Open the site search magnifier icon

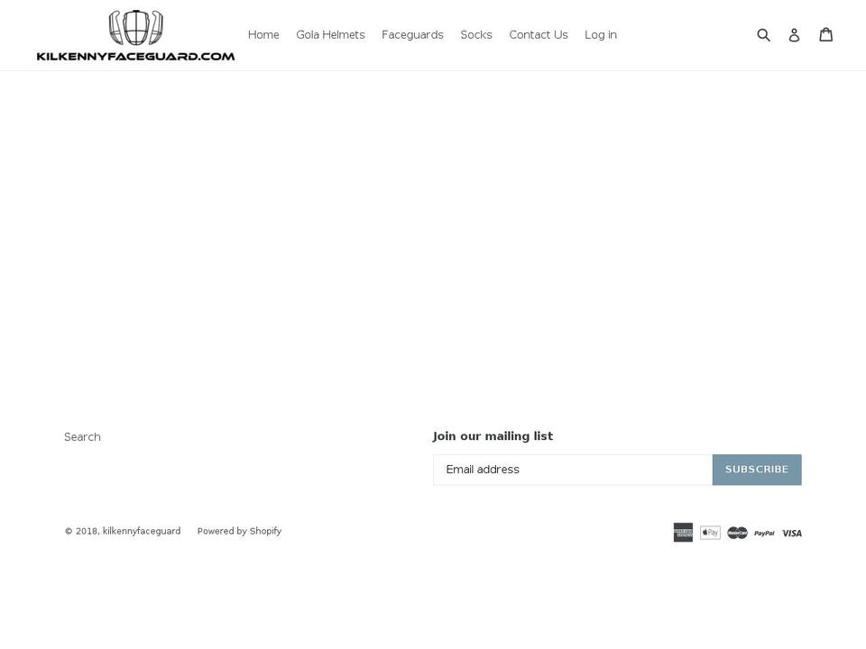point(763,35)
